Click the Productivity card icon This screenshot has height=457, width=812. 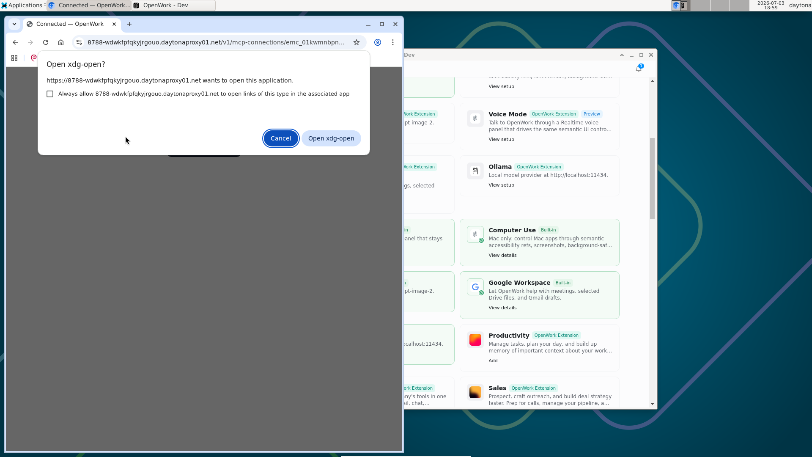(x=475, y=340)
